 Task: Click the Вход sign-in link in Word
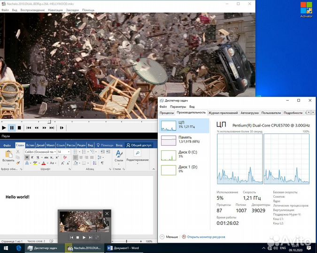[119, 145]
